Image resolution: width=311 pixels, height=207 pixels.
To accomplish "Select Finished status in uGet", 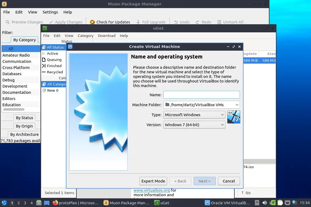I will (x=54, y=66).
